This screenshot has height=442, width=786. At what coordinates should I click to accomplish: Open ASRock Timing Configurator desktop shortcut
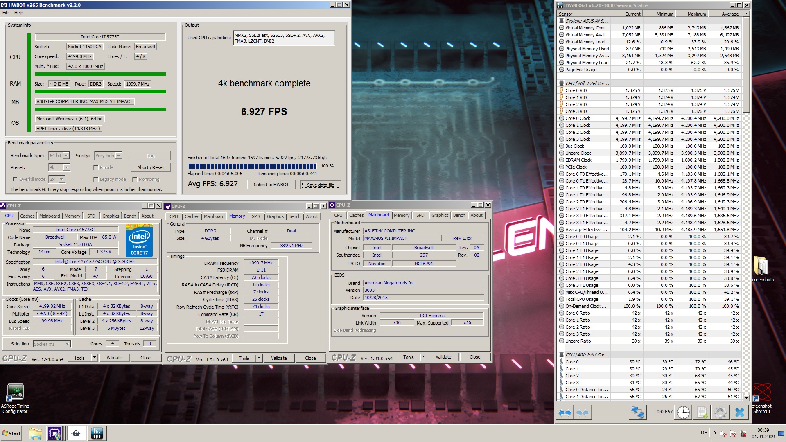click(15, 399)
